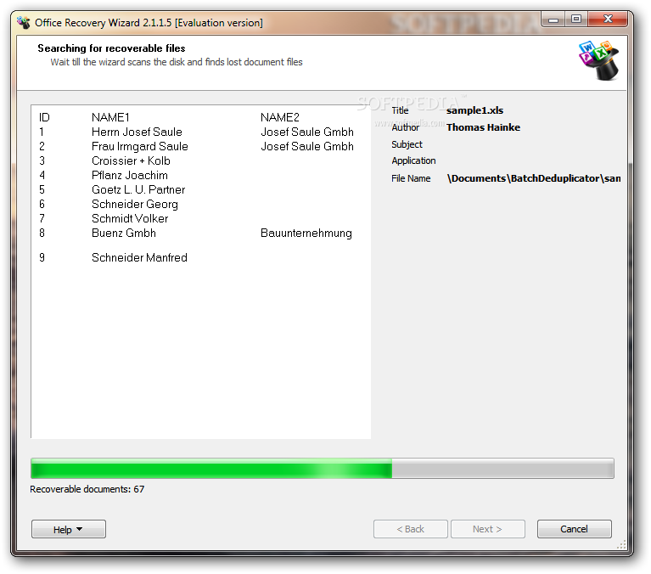Cancel the file recovery scan

tap(575, 529)
